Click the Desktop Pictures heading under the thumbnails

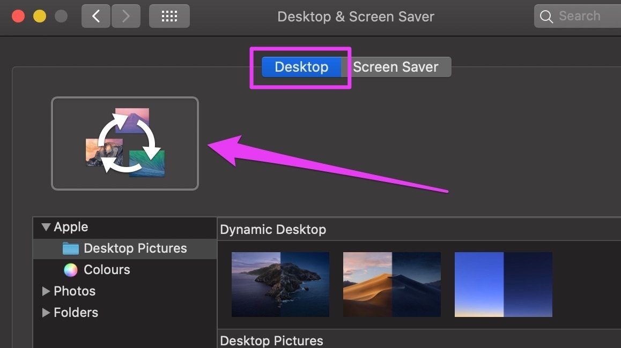click(271, 341)
